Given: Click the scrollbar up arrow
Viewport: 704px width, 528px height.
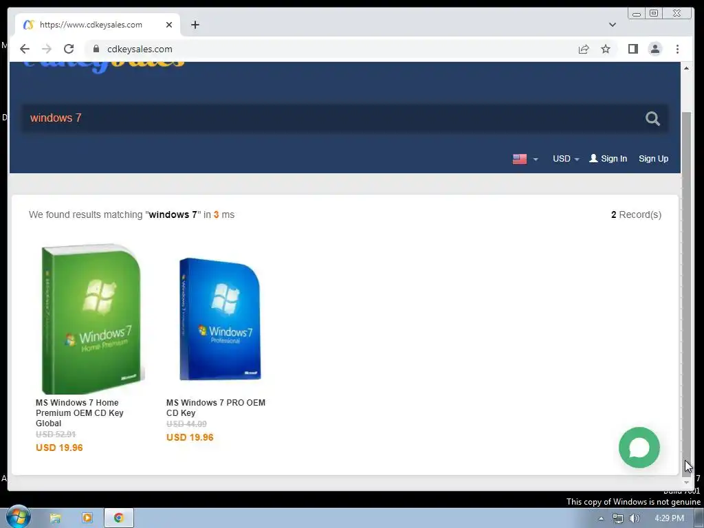Looking at the screenshot, I should click(x=686, y=68).
